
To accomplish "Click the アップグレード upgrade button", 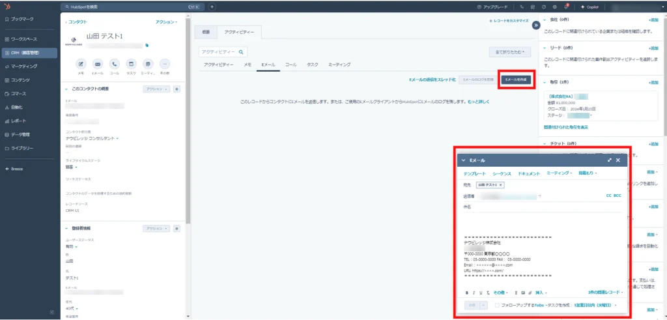I will [x=492, y=7].
